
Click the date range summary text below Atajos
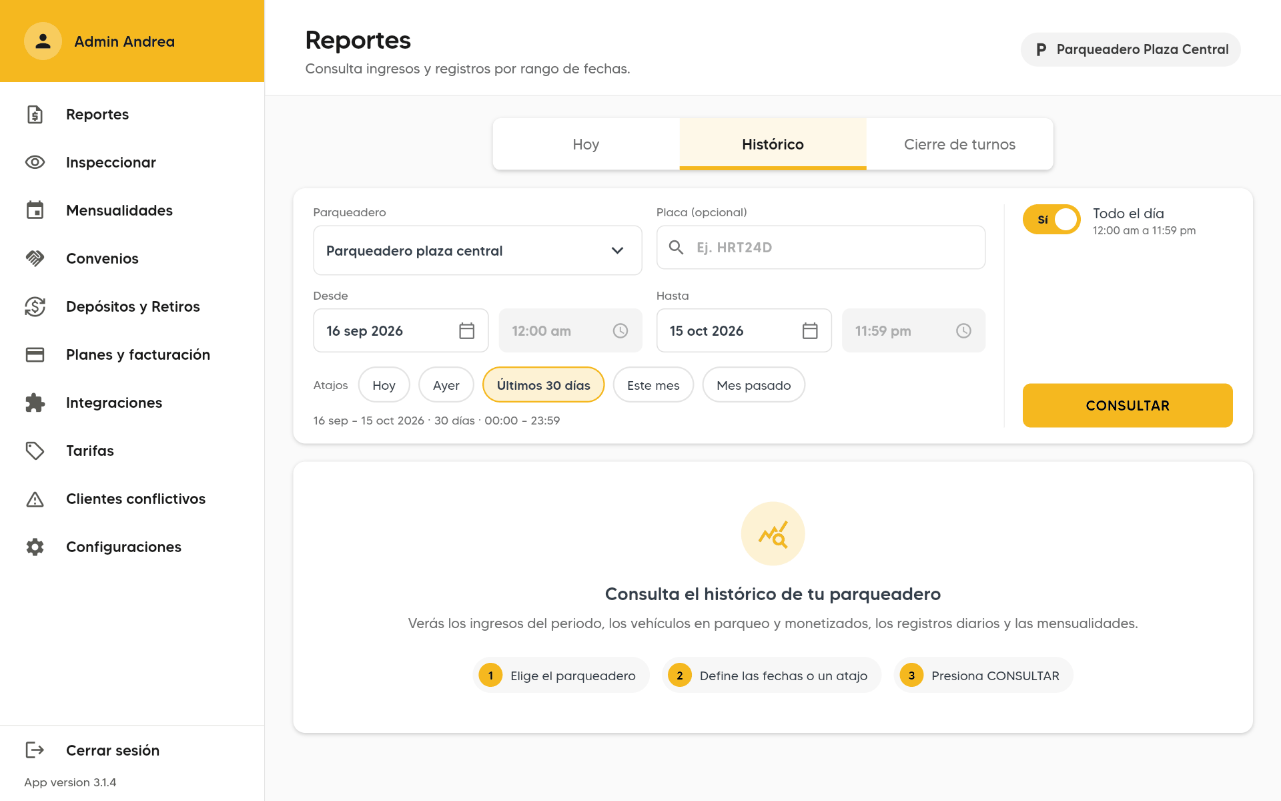pos(436,421)
